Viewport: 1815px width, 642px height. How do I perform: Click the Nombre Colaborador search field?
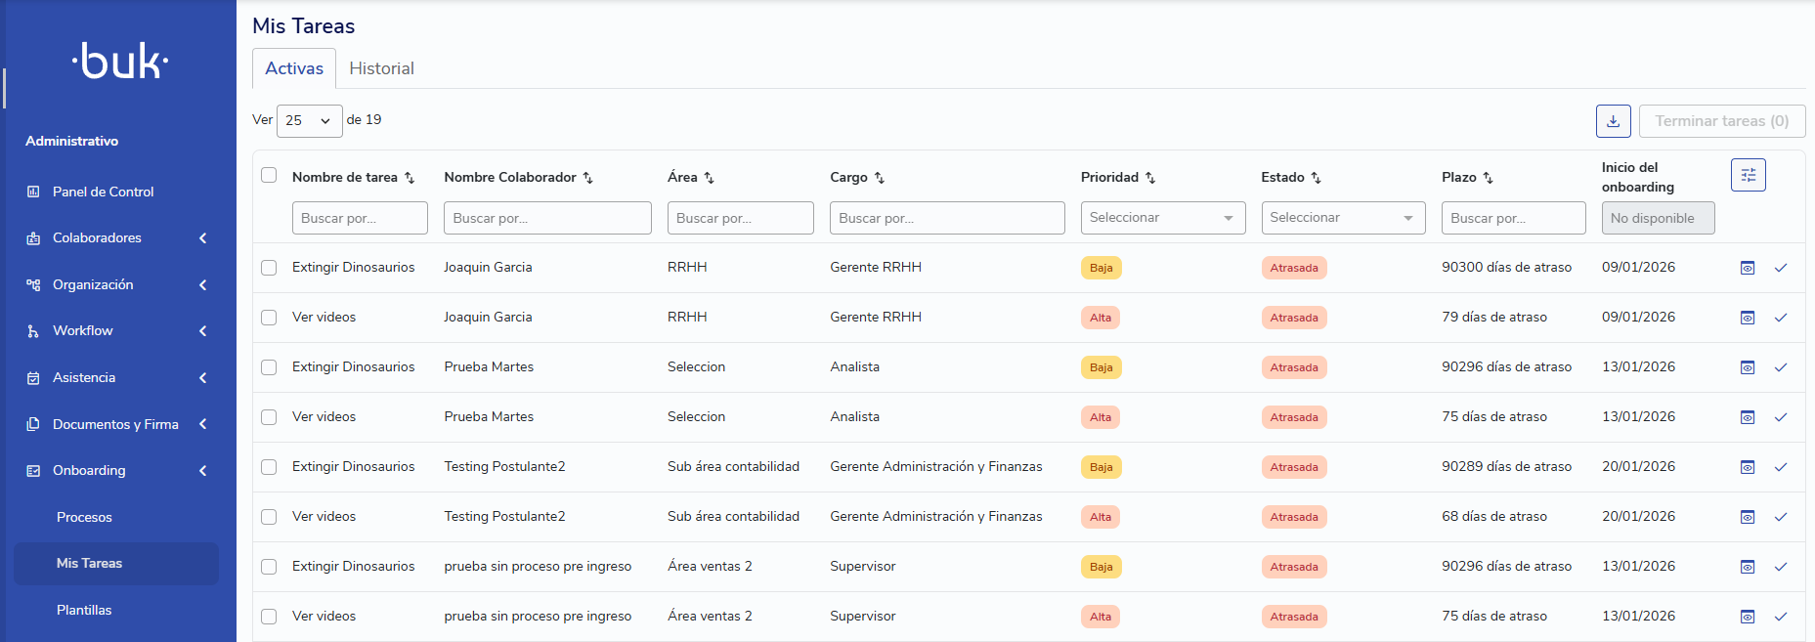coord(547,218)
